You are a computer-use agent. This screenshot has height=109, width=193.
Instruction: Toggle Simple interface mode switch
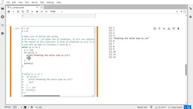click(x=14, y=107)
